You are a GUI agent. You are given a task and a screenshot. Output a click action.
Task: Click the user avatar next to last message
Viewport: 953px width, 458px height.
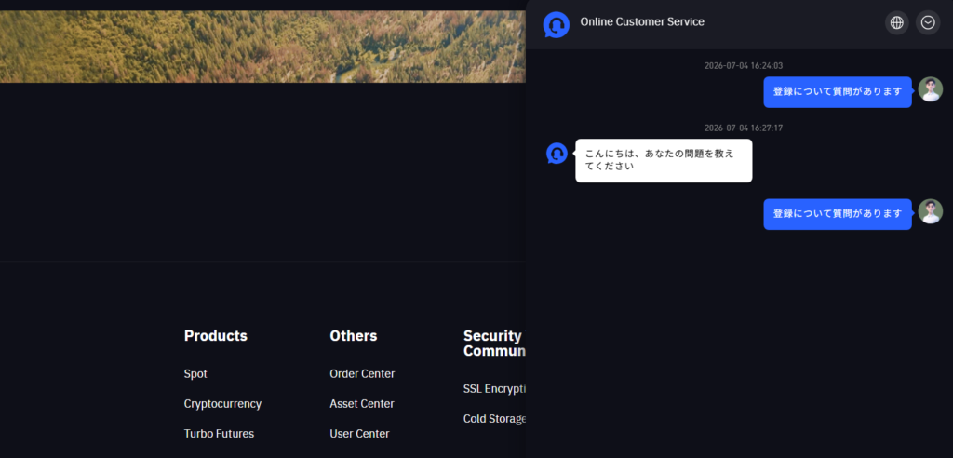(930, 211)
